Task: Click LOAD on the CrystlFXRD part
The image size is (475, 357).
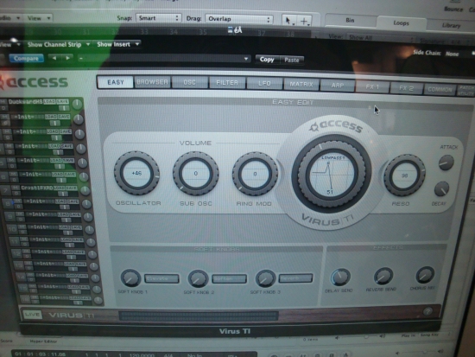Action: [59, 188]
